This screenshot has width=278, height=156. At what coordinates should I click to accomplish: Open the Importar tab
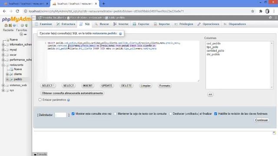point(162,24)
